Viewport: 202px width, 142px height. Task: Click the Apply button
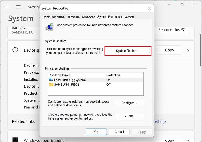(x=142, y=132)
